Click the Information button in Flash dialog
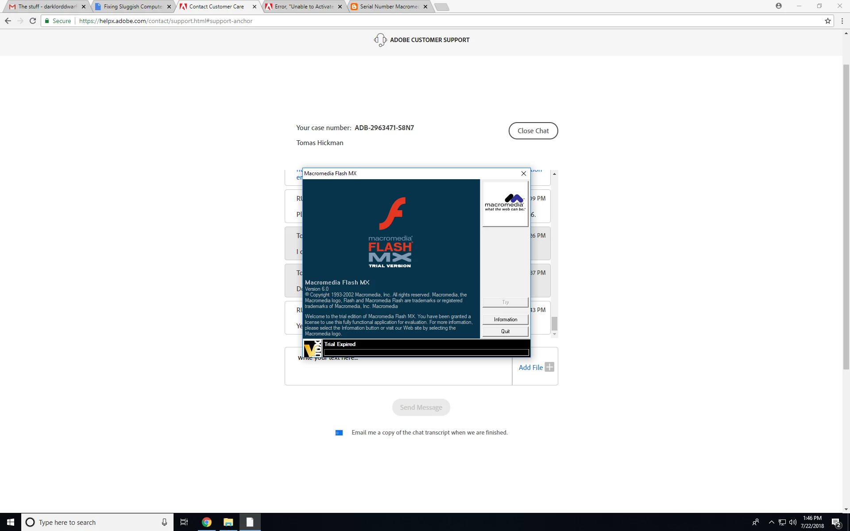850x531 pixels. pyautogui.click(x=505, y=319)
